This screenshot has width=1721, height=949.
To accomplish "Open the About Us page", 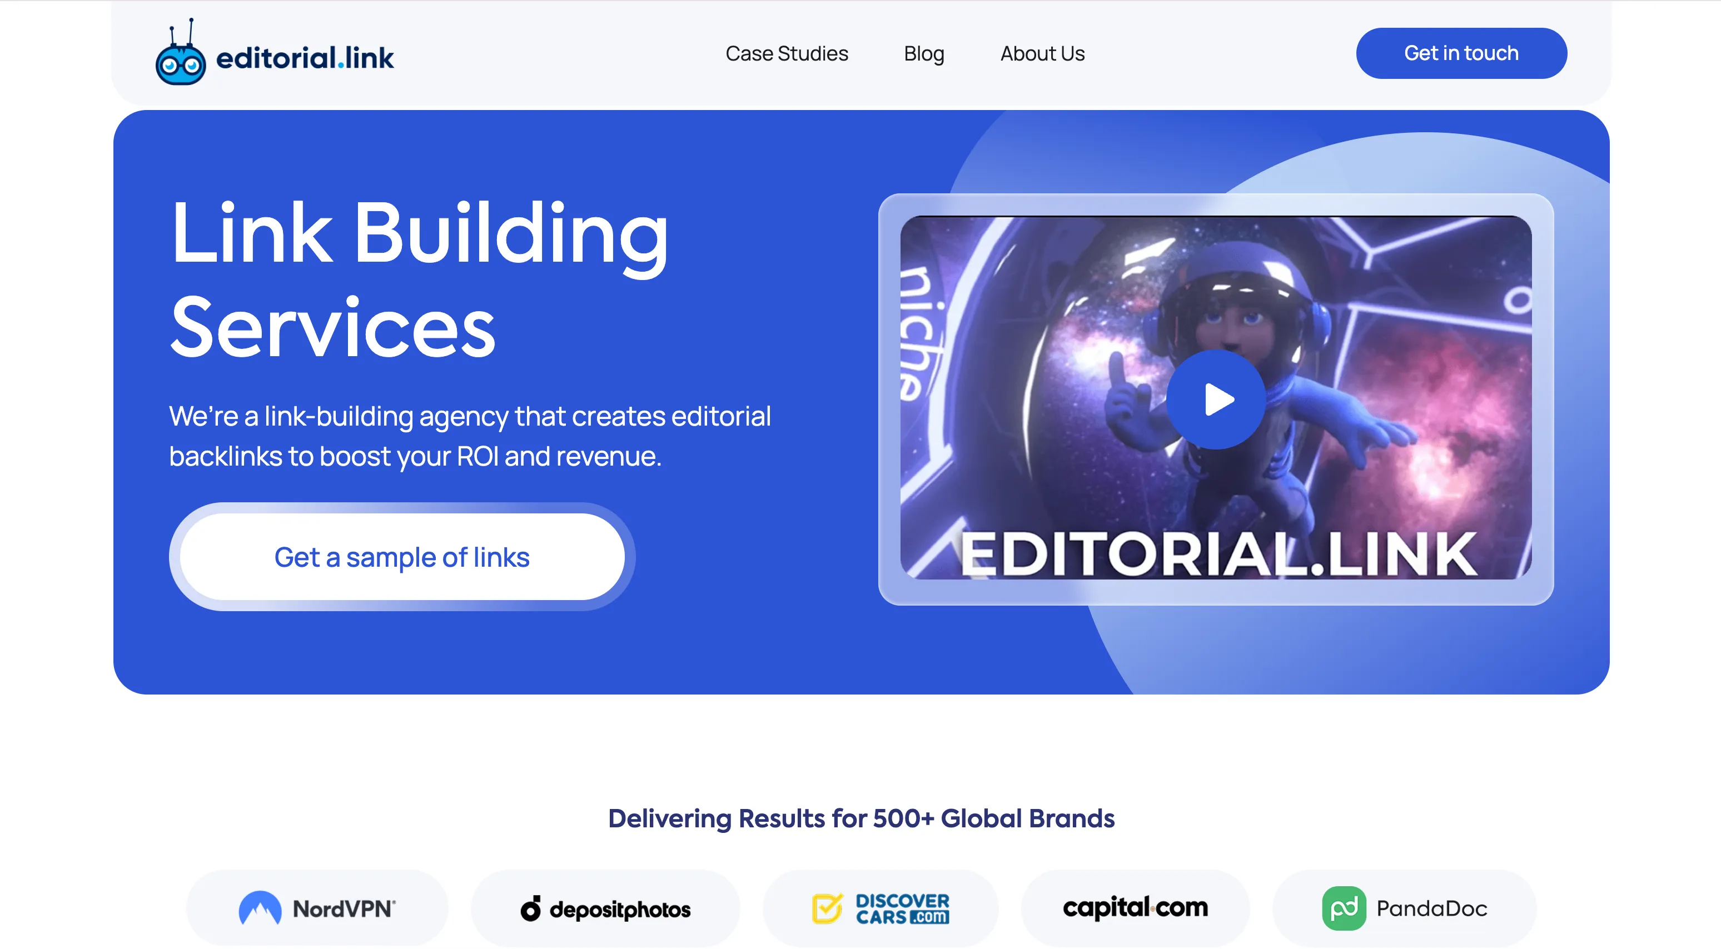I will point(1042,53).
